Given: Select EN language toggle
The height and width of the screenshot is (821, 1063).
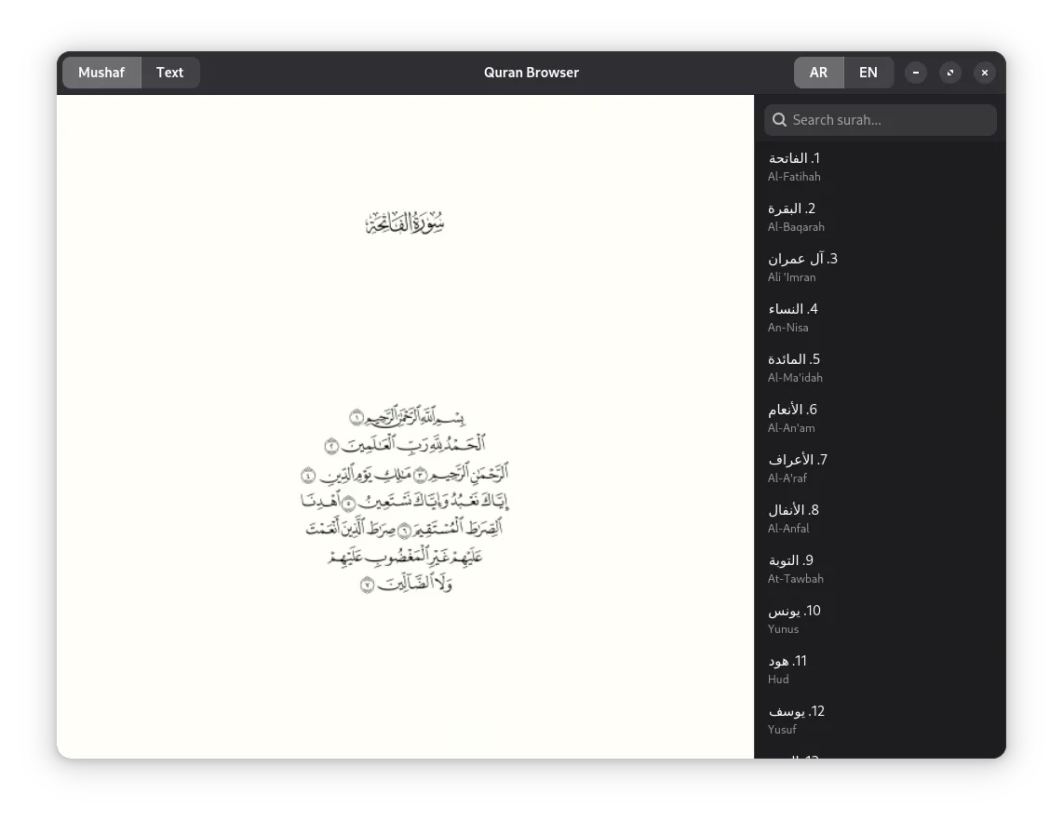Looking at the screenshot, I should [868, 73].
